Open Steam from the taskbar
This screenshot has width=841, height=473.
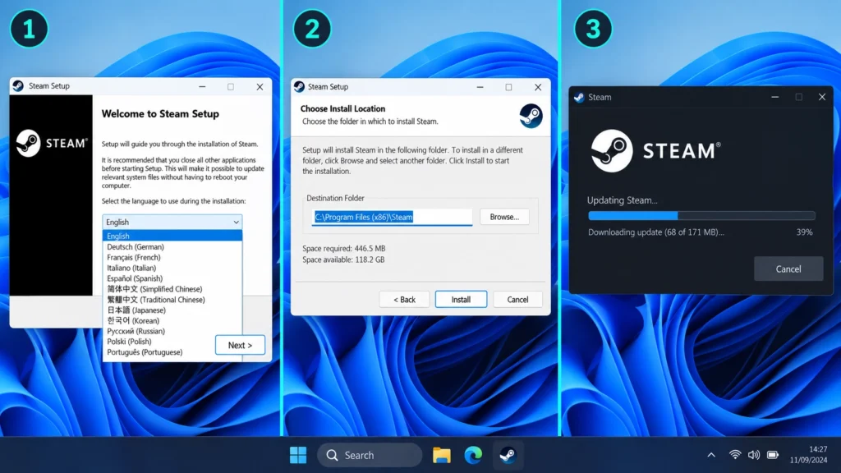tap(507, 455)
